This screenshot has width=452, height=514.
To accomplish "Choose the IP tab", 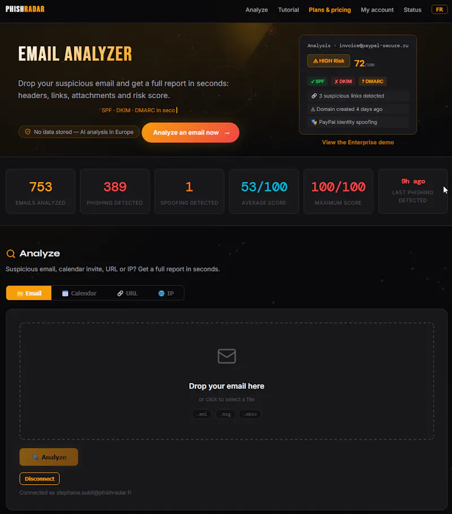I will pyautogui.click(x=166, y=293).
